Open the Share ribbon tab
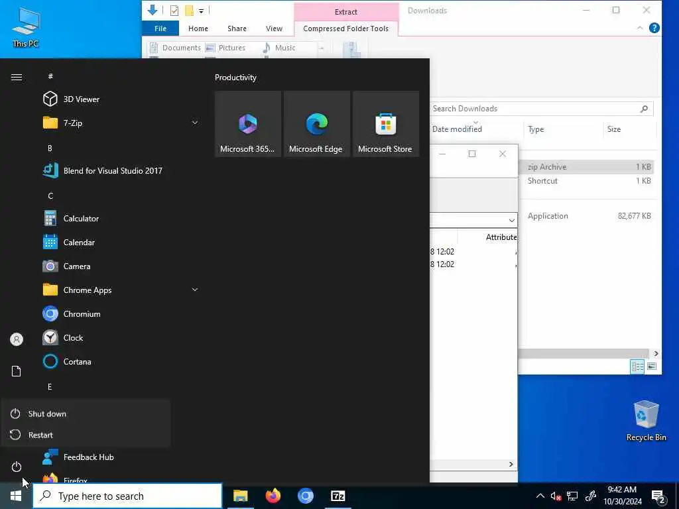The height and width of the screenshot is (509, 679). (x=237, y=28)
